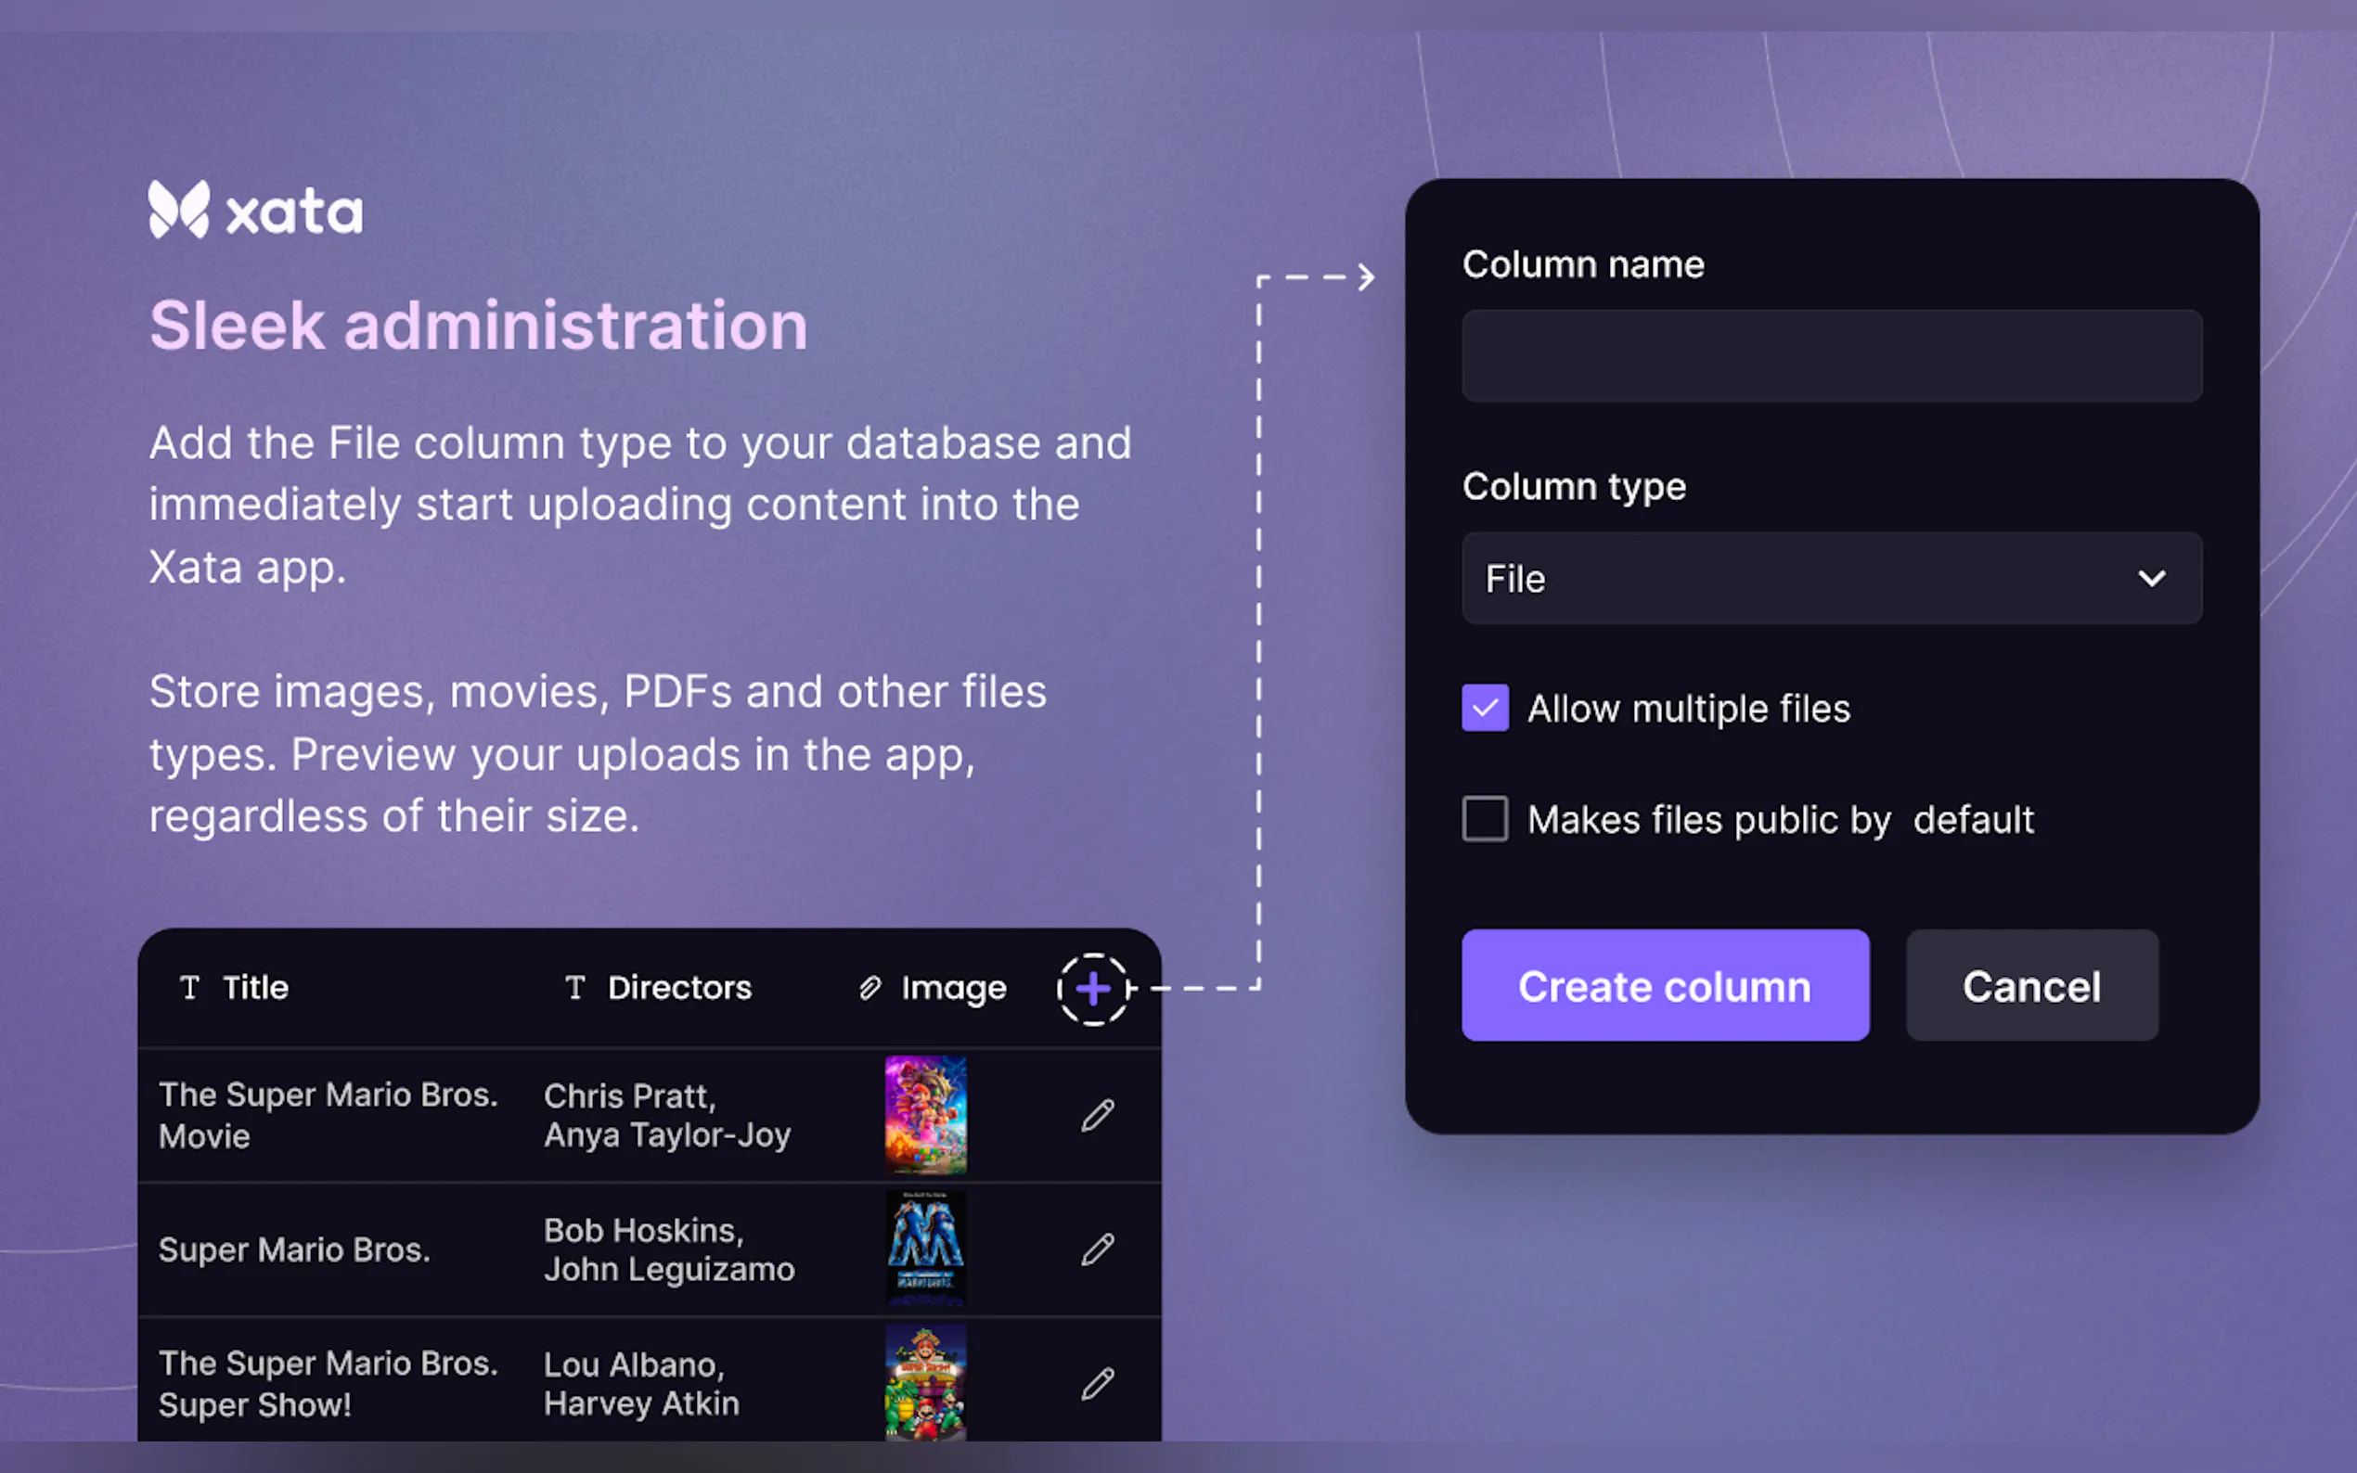The width and height of the screenshot is (2357, 1473).
Task: Click the plus icon to add column
Action: click(x=1092, y=989)
